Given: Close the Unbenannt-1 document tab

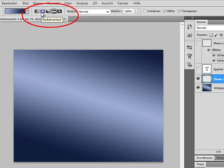Looking at the screenshot, I should [x=65, y=19].
